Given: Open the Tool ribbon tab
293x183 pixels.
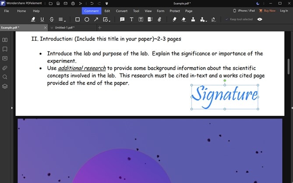Looking at the screenshot, I should [136, 11].
